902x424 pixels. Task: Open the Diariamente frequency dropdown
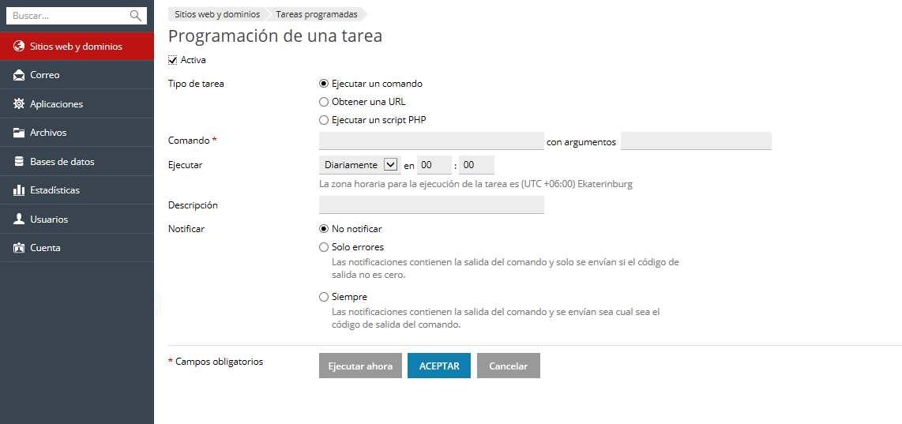point(360,164)
